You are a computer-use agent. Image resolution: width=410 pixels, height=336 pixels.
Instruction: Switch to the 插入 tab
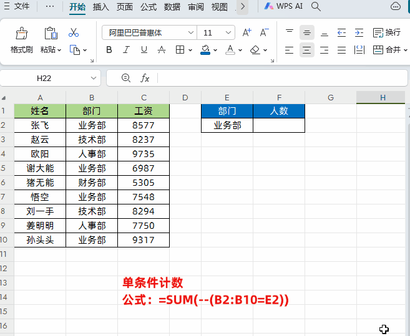coord(100,7)
